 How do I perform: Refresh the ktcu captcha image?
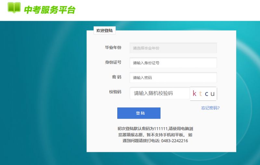203,94
